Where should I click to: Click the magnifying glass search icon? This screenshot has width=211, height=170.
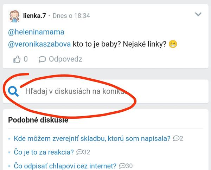click(x=14, y=92)
